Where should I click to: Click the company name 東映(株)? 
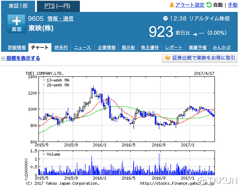tap(41, 28)
